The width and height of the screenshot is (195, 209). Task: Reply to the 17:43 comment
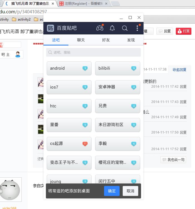tap(183, 102)
